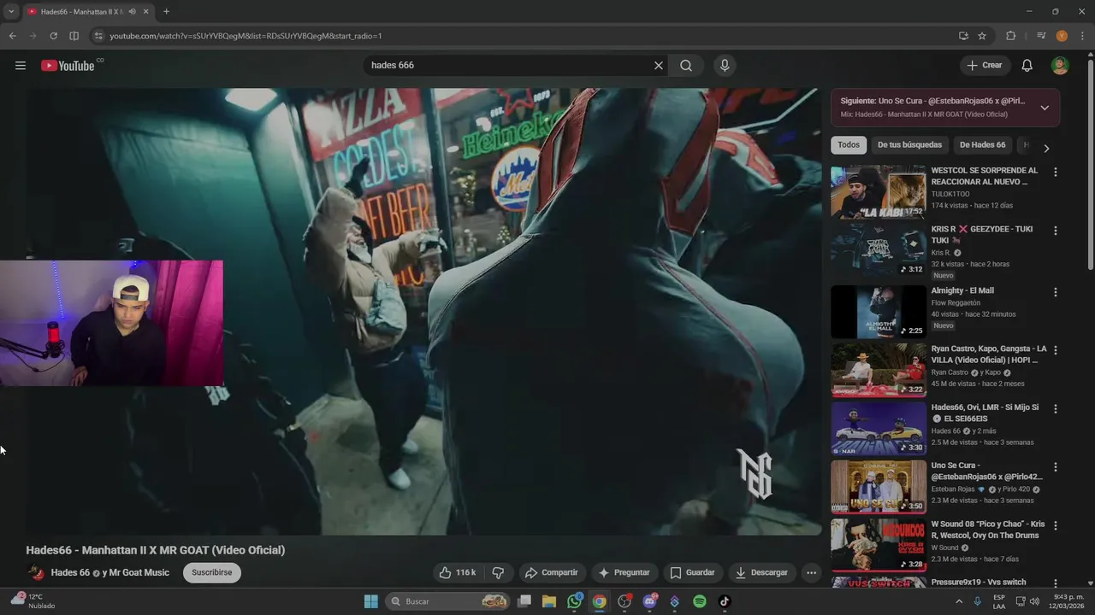1095x615 pixels.
Task: Like the video with thumbs up
Action: [x=458, y=572]
